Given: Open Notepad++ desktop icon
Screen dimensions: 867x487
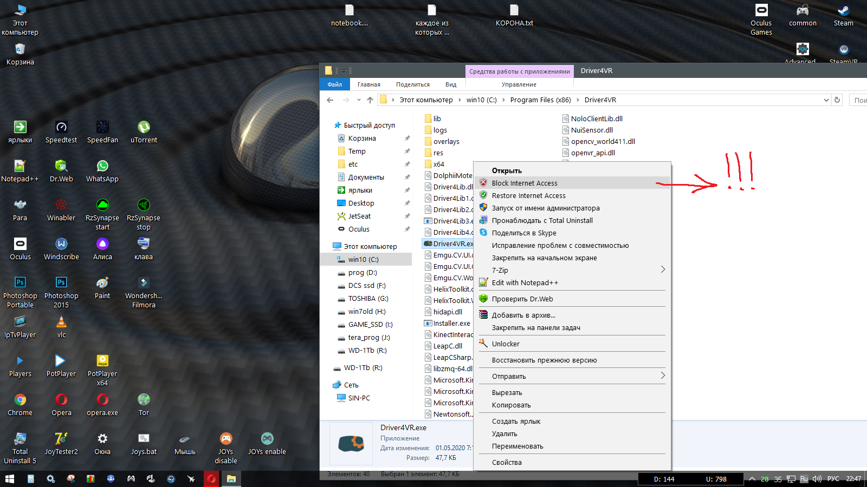Looking at the screenshot, I should point(20,172).
